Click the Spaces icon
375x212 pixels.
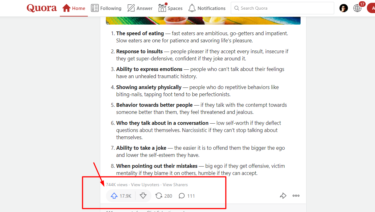point(162,8)
